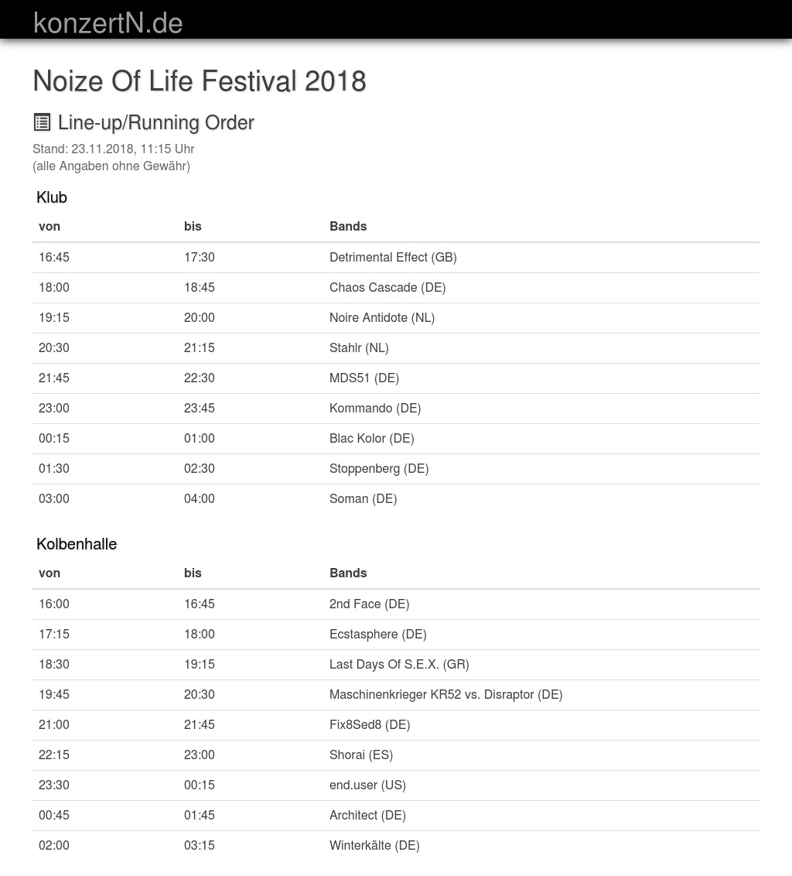Click Last Days Of S.E.X. (GR)
The width and height of the screenshot is (792, 876).
399,664
